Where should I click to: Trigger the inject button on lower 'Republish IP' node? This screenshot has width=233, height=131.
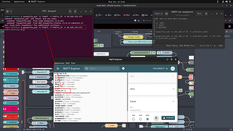click(31, 77)
